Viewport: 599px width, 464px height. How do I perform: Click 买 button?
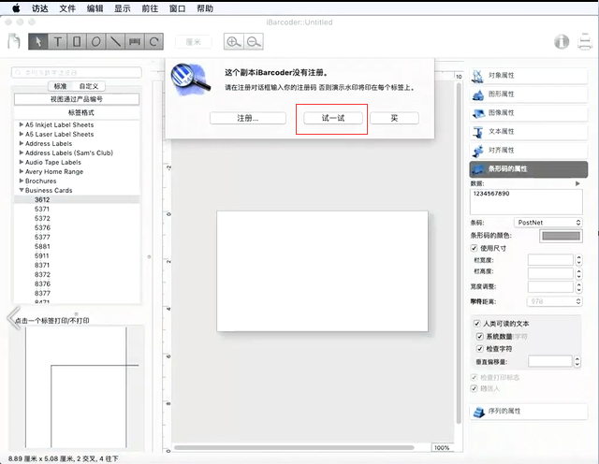pyautogui.click(x=394, y=118)
